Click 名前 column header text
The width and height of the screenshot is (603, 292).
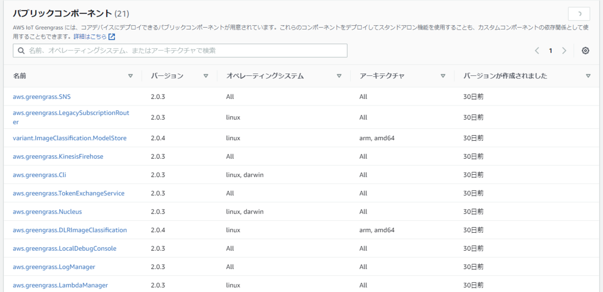pos(20,76)
